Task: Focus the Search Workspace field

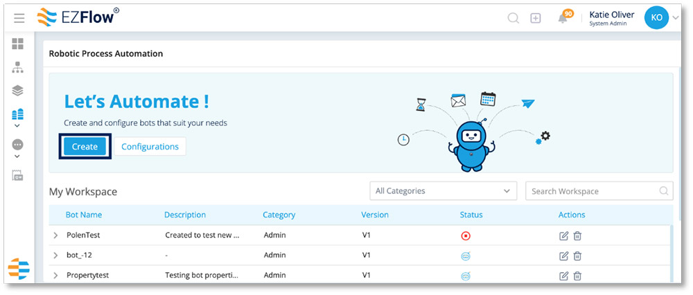Action: tap(599, 190)
